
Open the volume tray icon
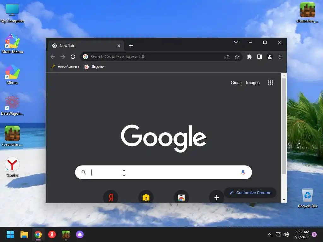[x=286, y=234]
